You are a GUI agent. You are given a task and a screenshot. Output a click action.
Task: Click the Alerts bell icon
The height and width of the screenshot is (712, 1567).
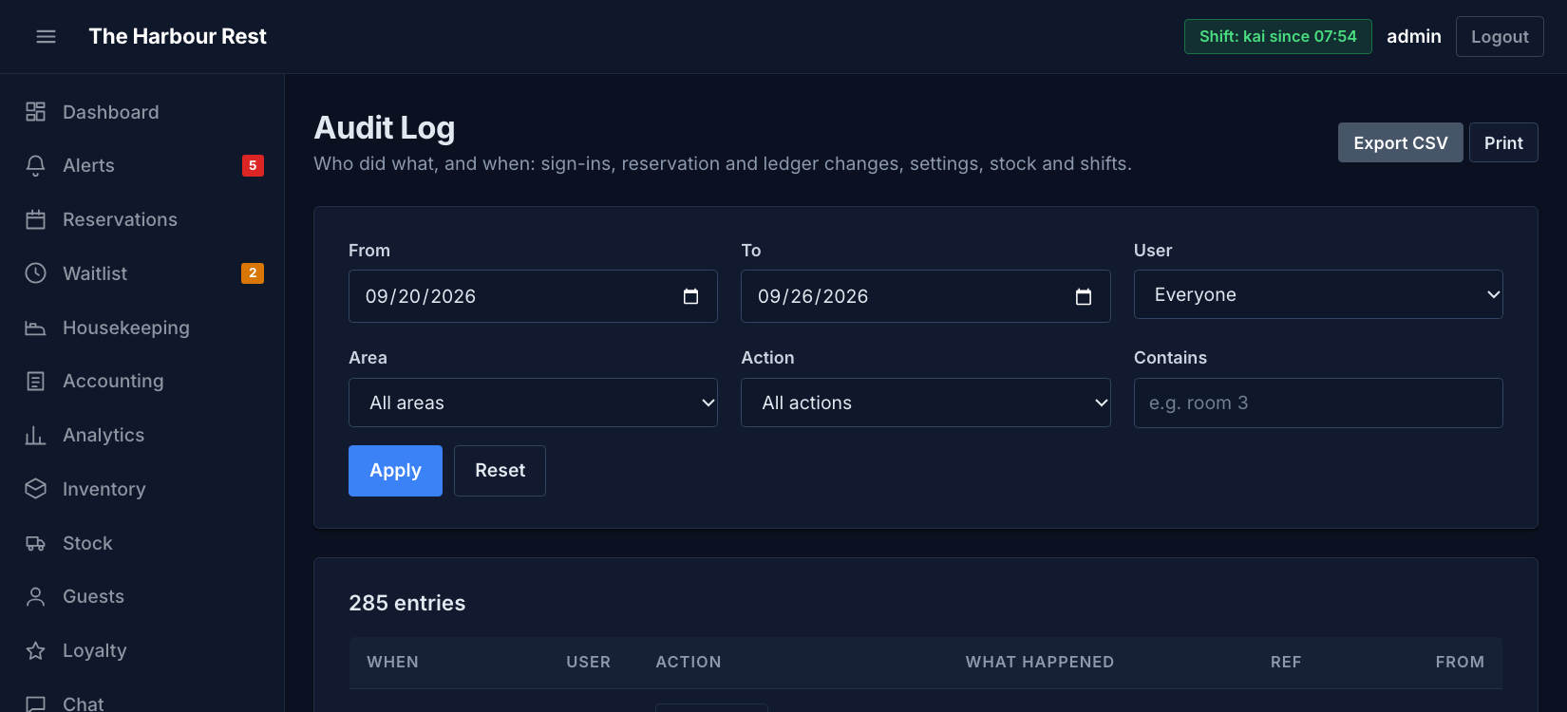(x=35, y=166)
